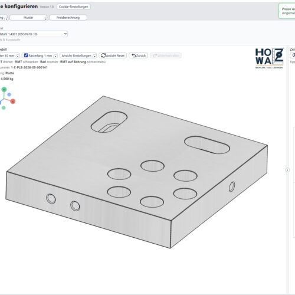The image size is (295, 295).
Task: Click the green Y axis ball on gizmo
Action: [x=4, y=90]
